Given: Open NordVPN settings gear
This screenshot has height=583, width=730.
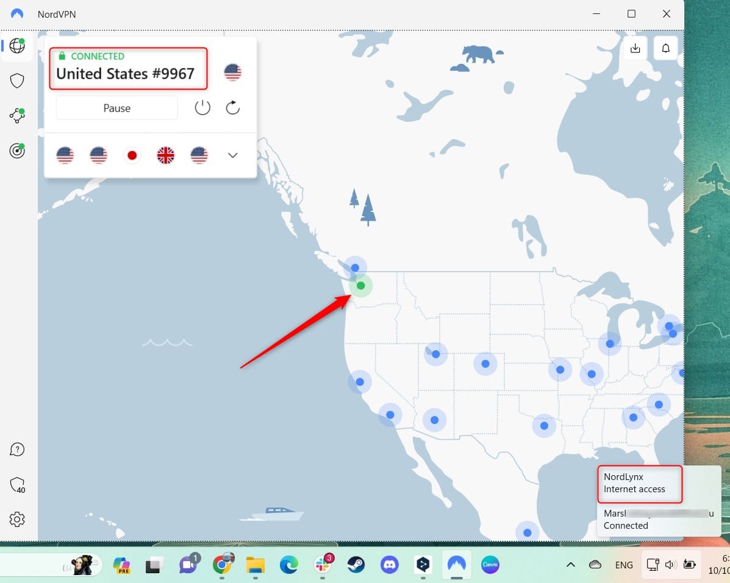Looking at the screenshot, I should tap(17, 519).
